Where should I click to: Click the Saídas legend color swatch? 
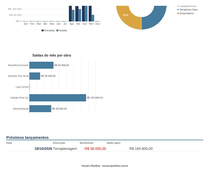click(x=58, y=30)
